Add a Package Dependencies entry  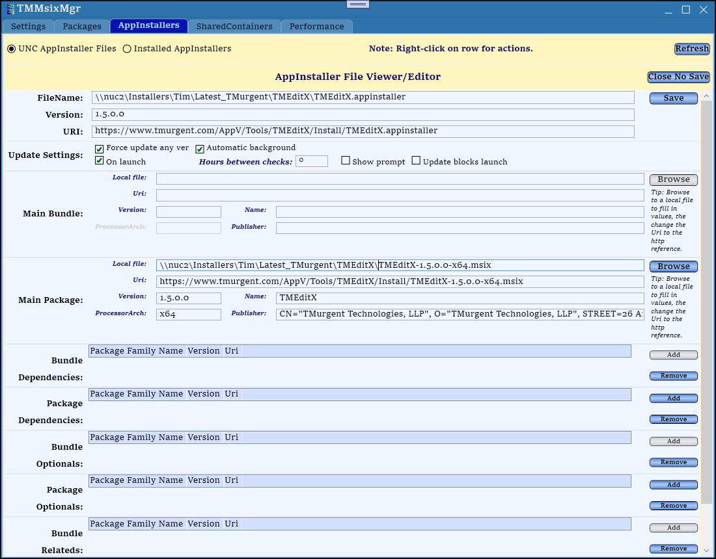point(673,398)
